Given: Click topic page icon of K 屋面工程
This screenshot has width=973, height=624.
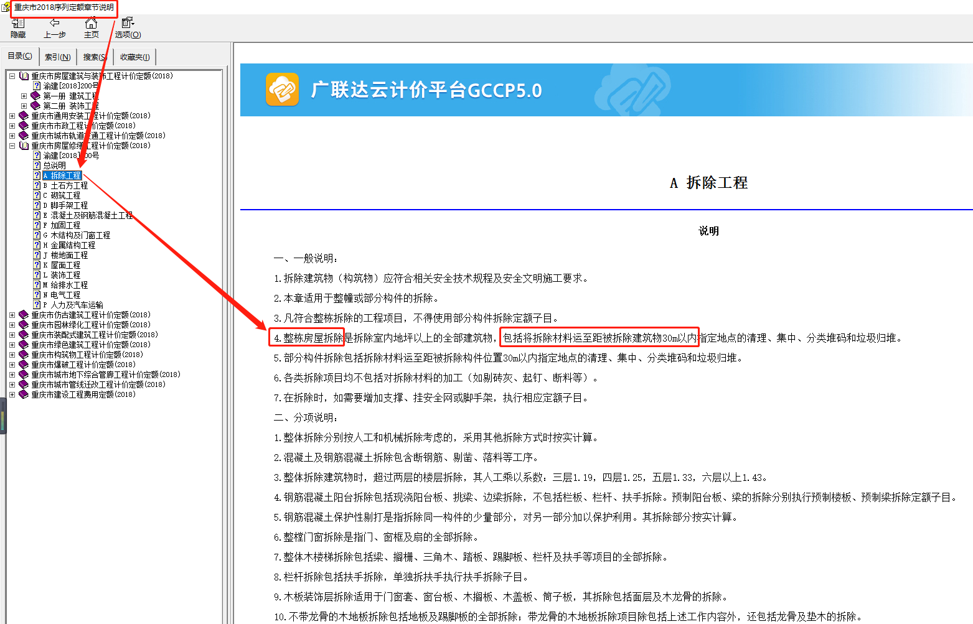Looking at the screenshot, I should coord(37,265).
